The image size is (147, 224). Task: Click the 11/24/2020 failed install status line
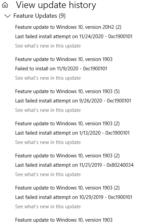click(x=74, y=36)
